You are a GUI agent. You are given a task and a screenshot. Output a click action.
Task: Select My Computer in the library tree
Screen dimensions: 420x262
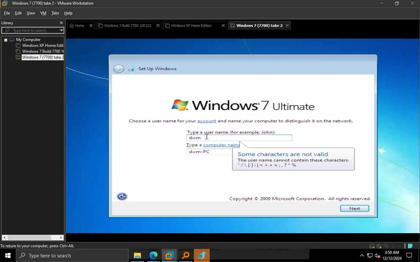point(28,40)
